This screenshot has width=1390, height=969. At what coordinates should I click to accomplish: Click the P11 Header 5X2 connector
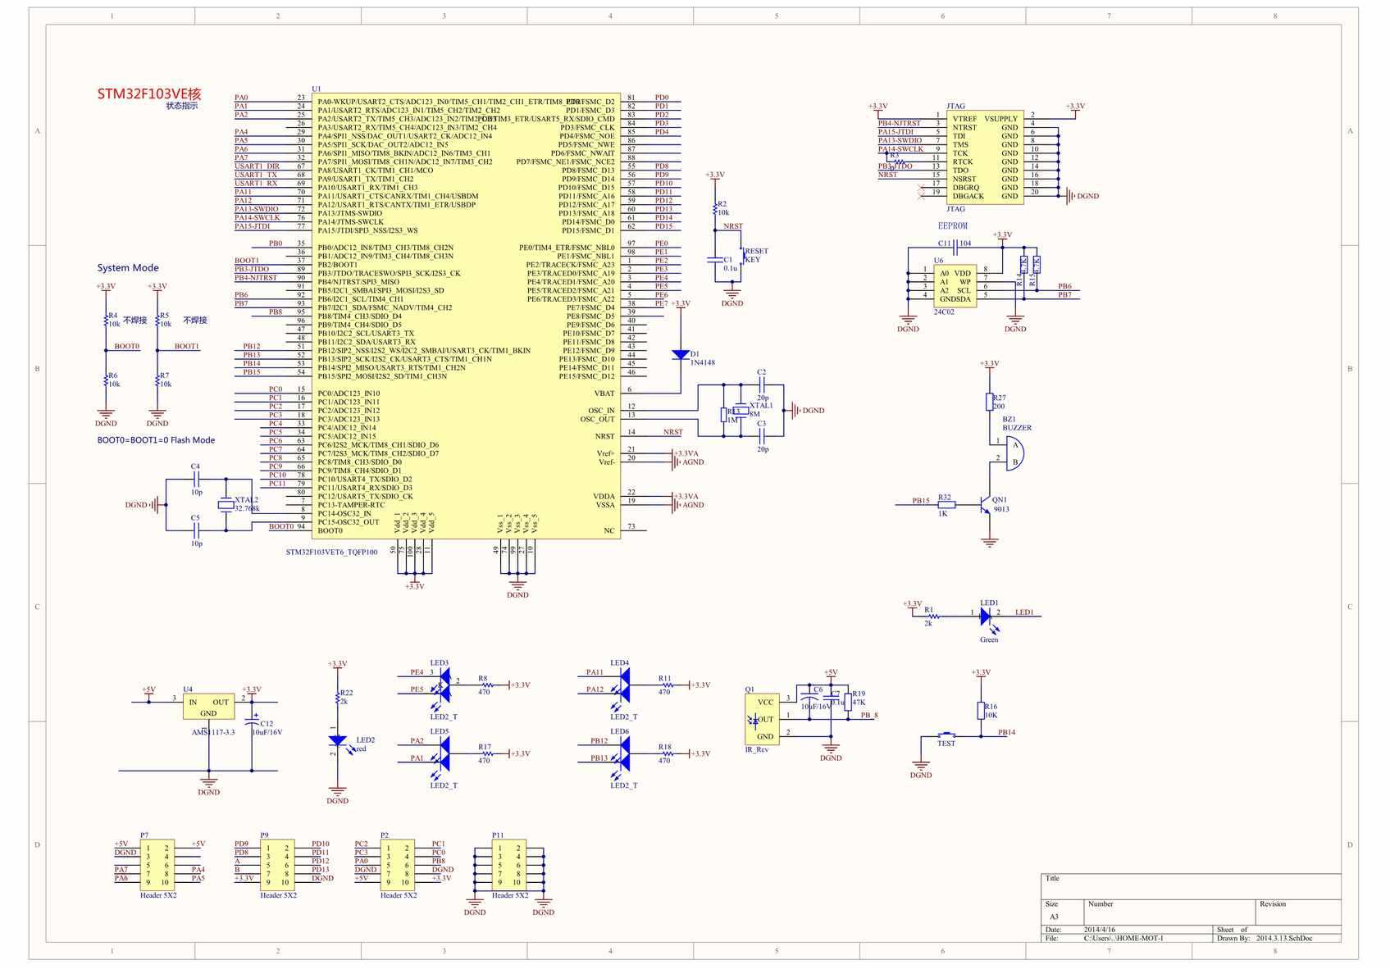tap(508, 866)
